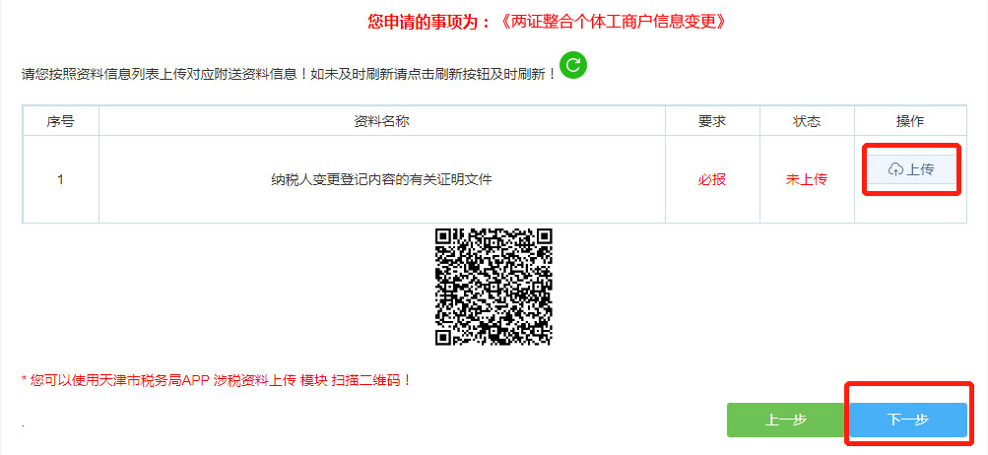This screenshot has height=455, width=988.
Task: Click the green refresh icon
Action: [x=572, y=65]
